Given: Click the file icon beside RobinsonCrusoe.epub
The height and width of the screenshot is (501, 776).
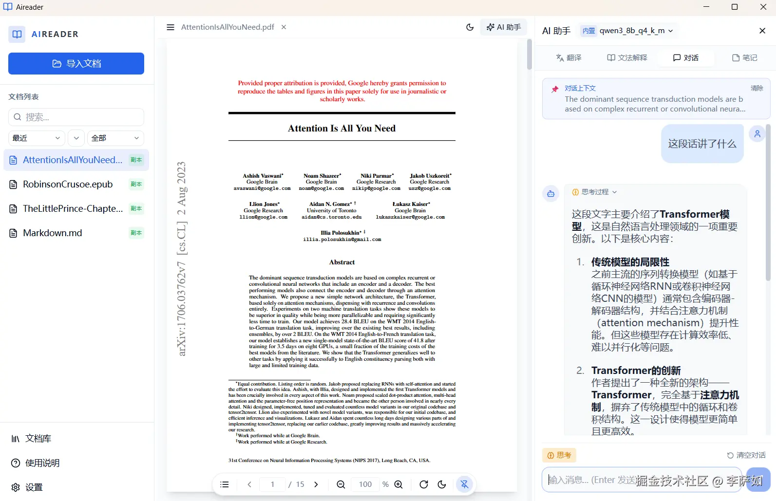Looking at the screenshot, I should [14, 184].
